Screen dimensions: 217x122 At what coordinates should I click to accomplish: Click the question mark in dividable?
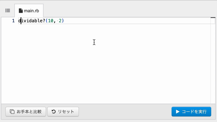(x=44, y=21)
